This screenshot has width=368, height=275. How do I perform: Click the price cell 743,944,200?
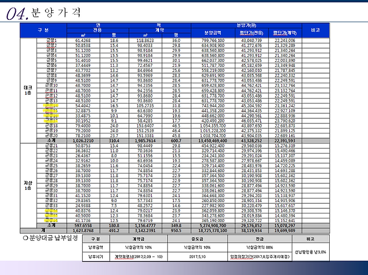tap(213, 106)
